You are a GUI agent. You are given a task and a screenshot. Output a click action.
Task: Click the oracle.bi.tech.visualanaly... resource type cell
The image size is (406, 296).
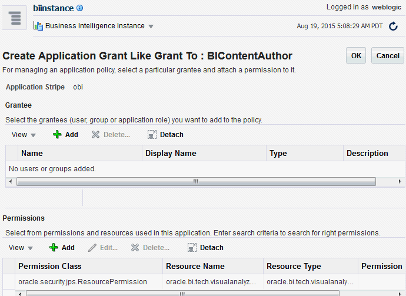(x=311, y=282)
